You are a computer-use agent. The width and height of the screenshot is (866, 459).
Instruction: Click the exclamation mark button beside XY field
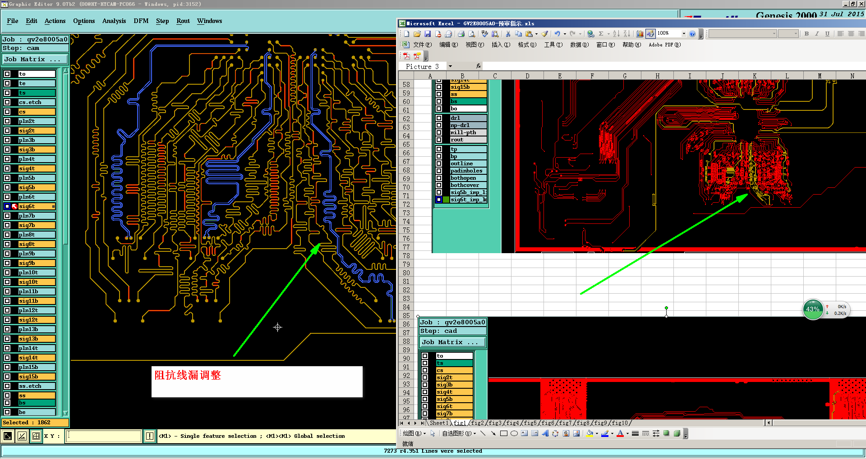(x=150, y=436)
